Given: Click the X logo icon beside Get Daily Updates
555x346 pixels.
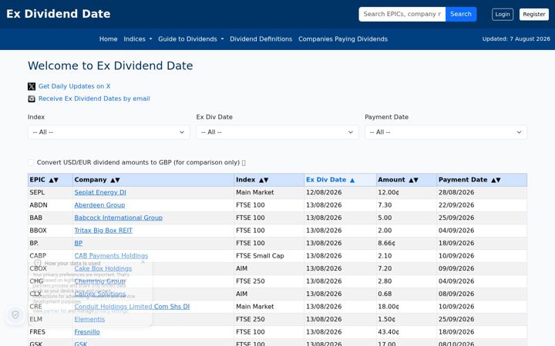Looking at the screenshot, I should [32, 86].
